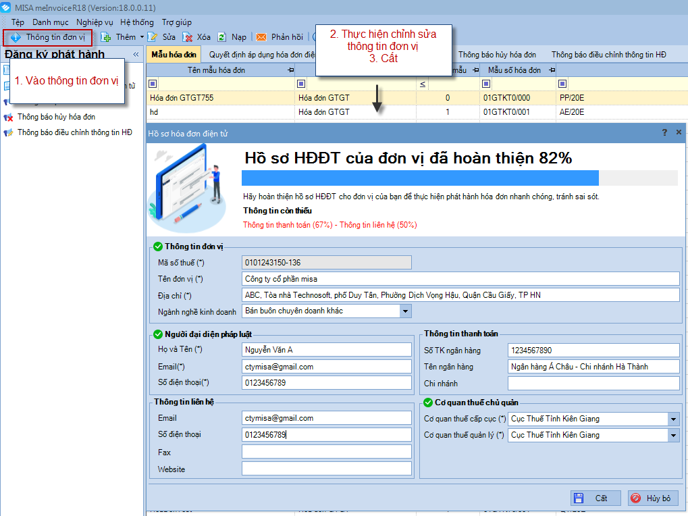688x516 pixels.
Task: Click Thông tin liên hệ (50%) missing info
Action: pos(378,225)
